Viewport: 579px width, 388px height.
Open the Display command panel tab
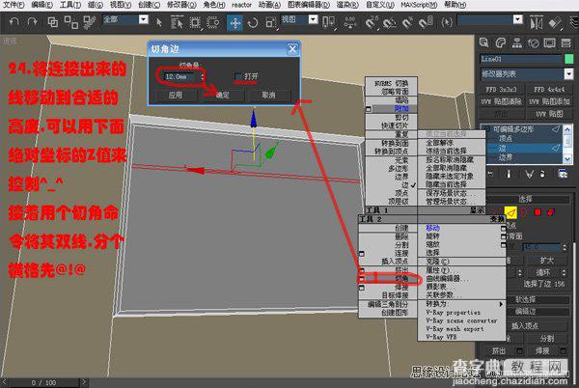point(550,43)
